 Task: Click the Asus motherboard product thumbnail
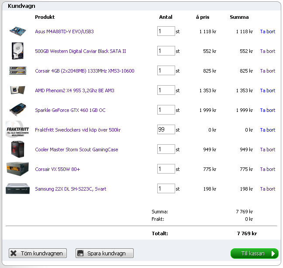(x=18, y=31)
